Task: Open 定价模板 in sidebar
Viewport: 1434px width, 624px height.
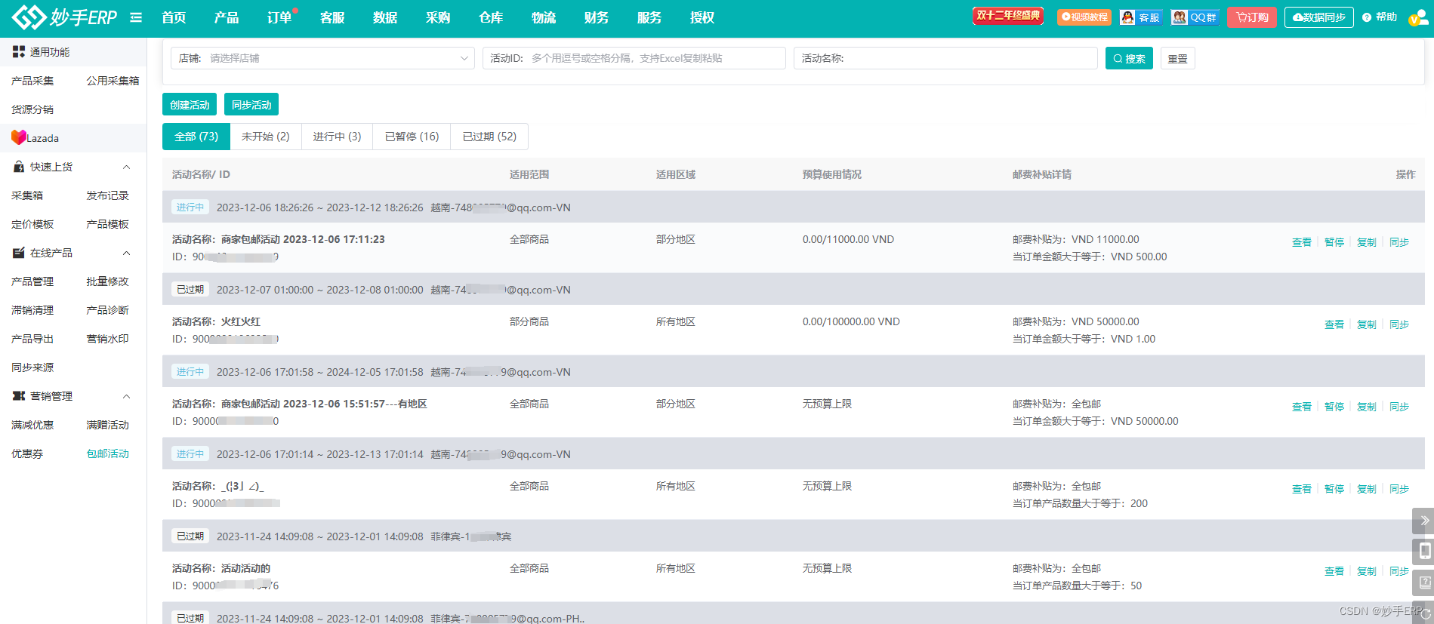Action: pyautogui.click(x=32, y=224)
